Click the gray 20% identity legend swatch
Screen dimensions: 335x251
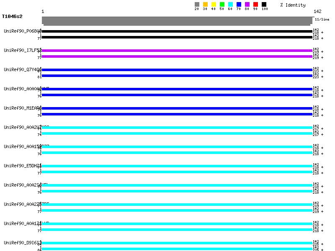click(x=197, y=5)
